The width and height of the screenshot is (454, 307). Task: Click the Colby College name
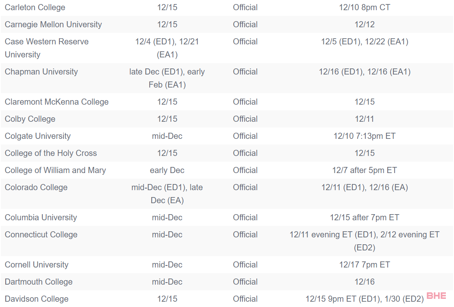pyautogui.click(x=30, y=119)
